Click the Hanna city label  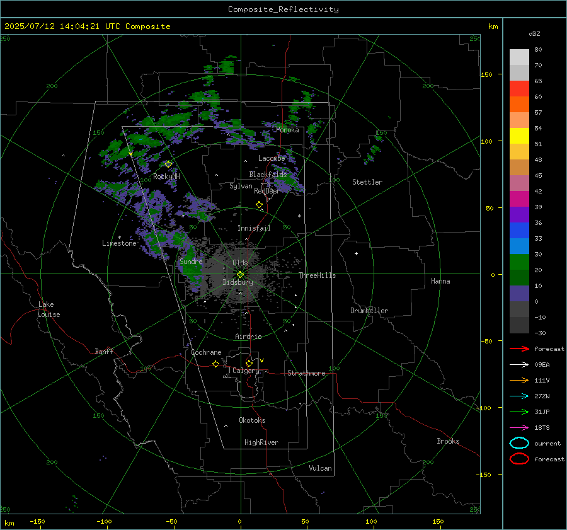coord(440,281)
